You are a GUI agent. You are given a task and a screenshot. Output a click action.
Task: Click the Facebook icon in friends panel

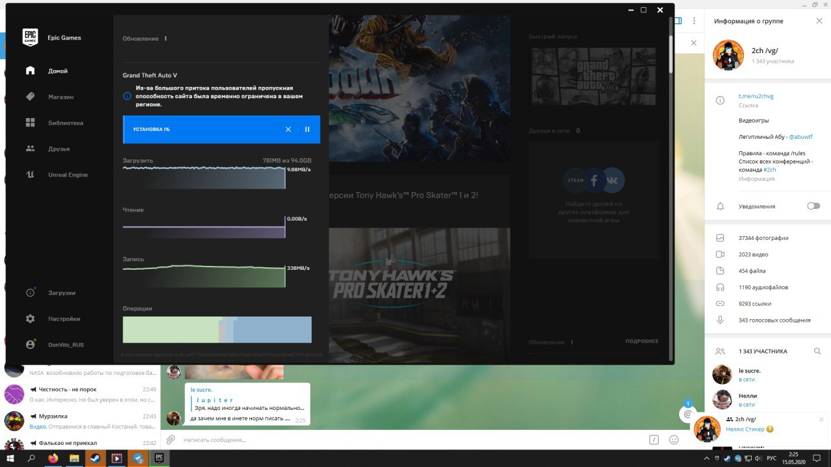pyautogui.click(x=593, y=180)
